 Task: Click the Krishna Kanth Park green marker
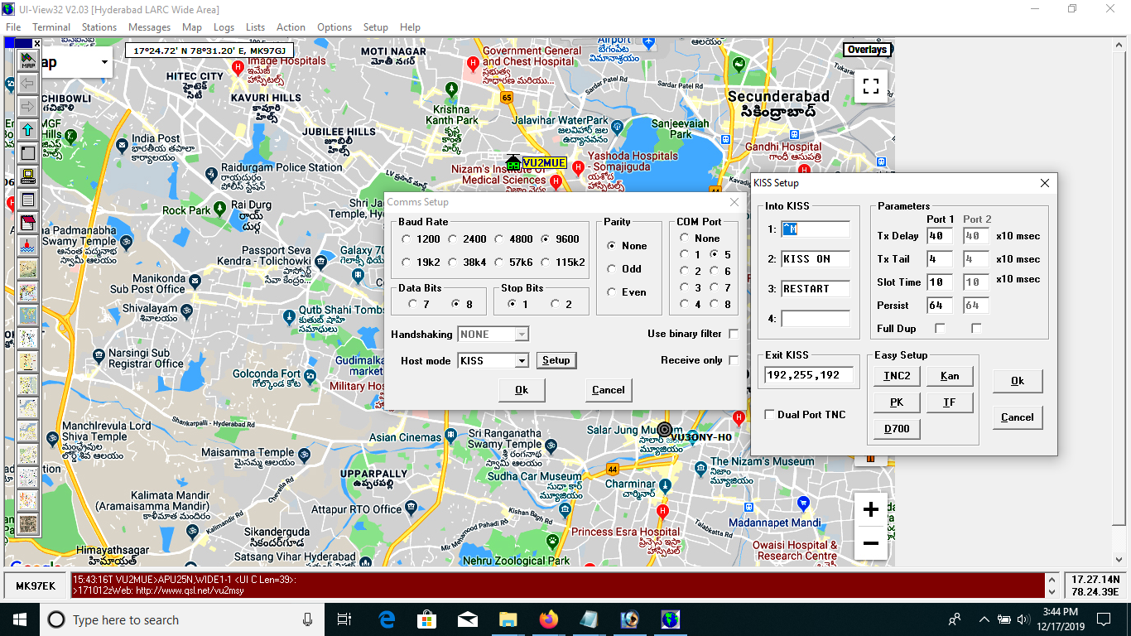(x=450, y=89)
